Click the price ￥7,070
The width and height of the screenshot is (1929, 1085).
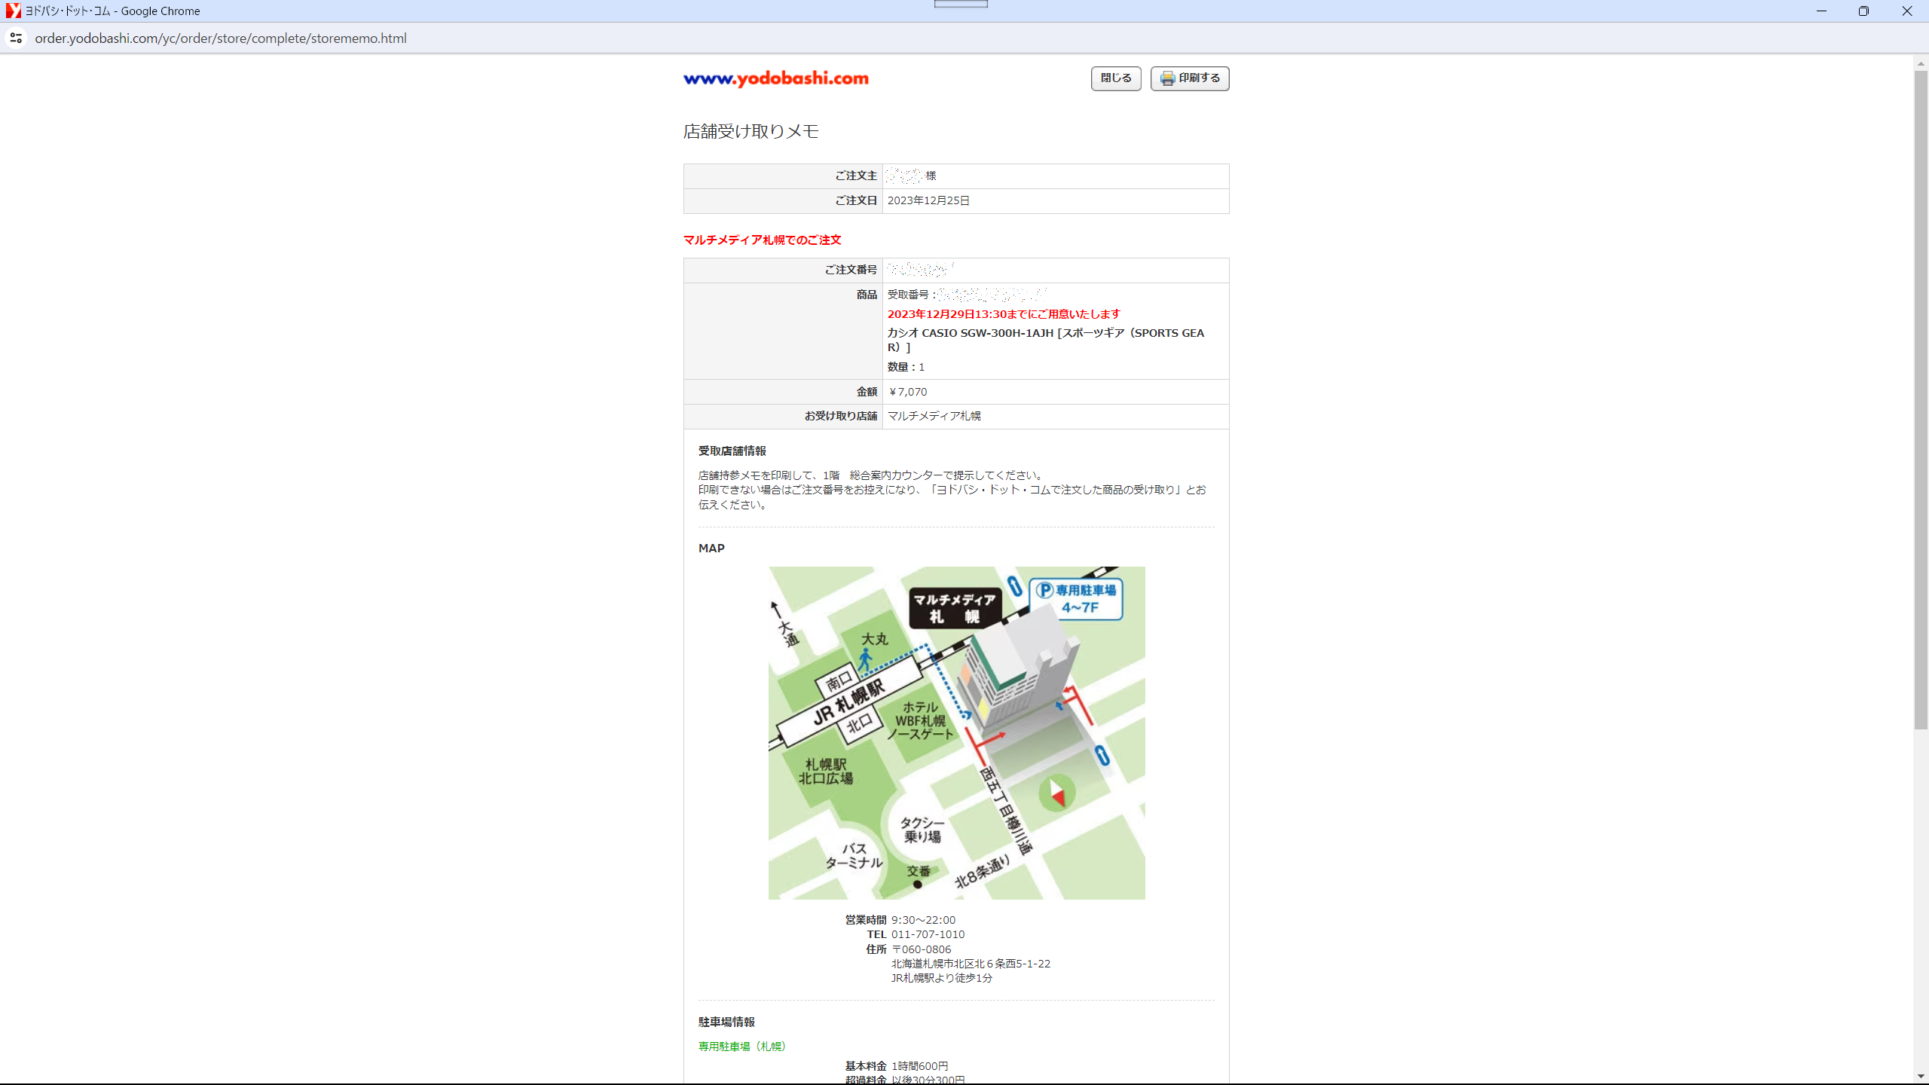tap(907, 392)
